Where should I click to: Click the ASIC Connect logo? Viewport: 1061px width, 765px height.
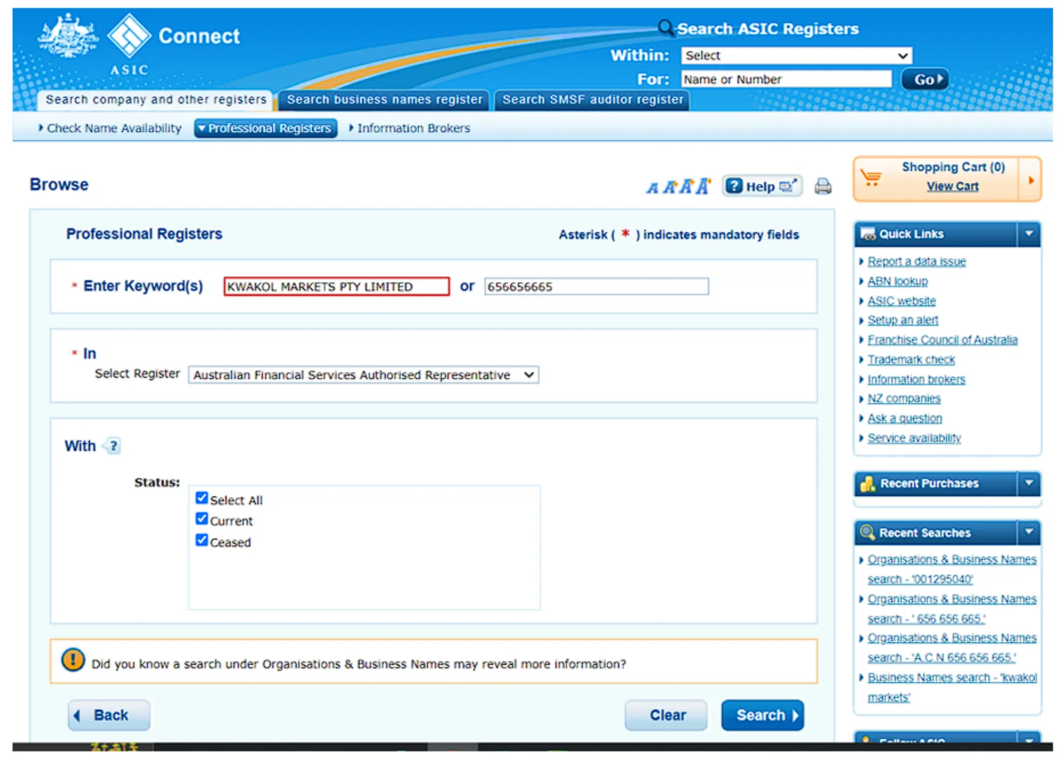coord(139,44)
